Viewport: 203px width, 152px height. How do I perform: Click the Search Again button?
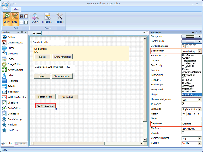tap(45, 97)
